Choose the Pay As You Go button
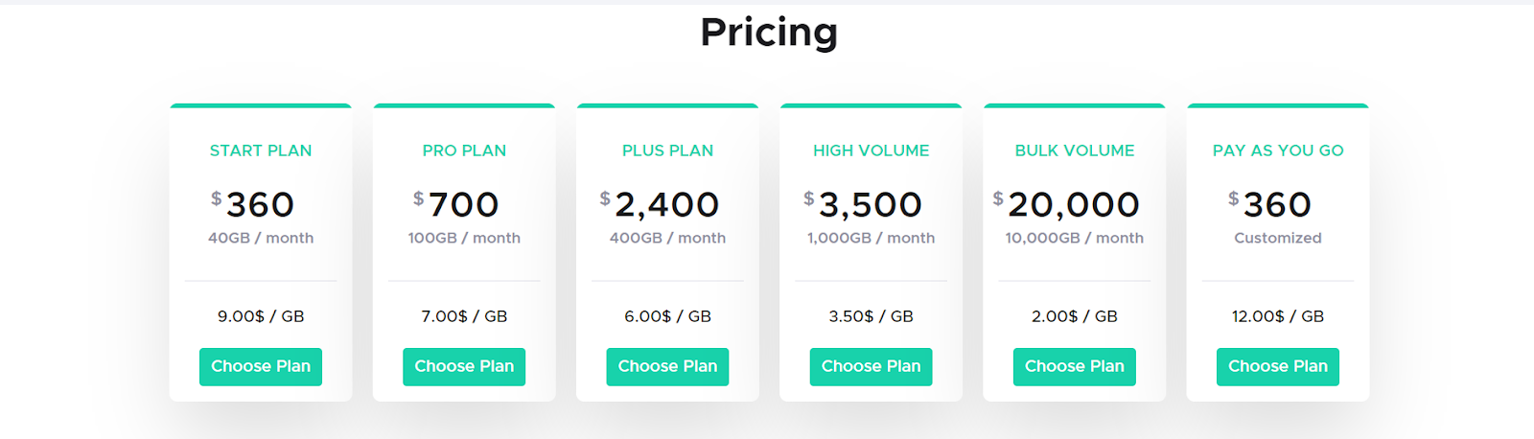1534x439 pixels. (1277, 366)
